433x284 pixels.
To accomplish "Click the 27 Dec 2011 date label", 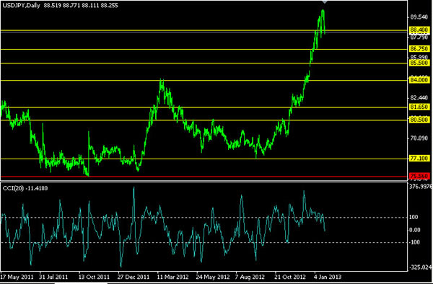I will [x=133, y=277].
